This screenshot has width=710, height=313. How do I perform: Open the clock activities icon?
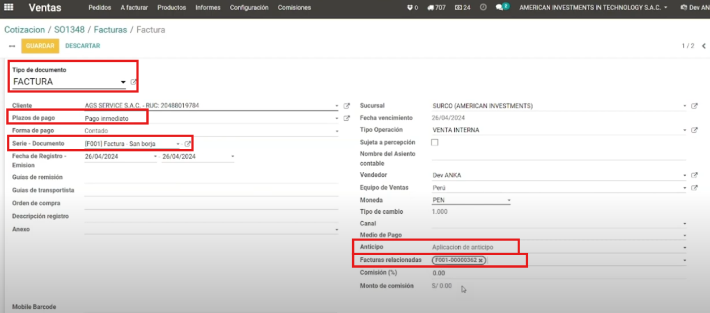(483, 8)
